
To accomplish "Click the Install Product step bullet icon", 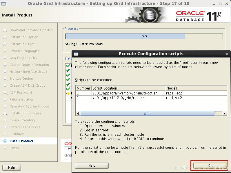I will [5, 141].
